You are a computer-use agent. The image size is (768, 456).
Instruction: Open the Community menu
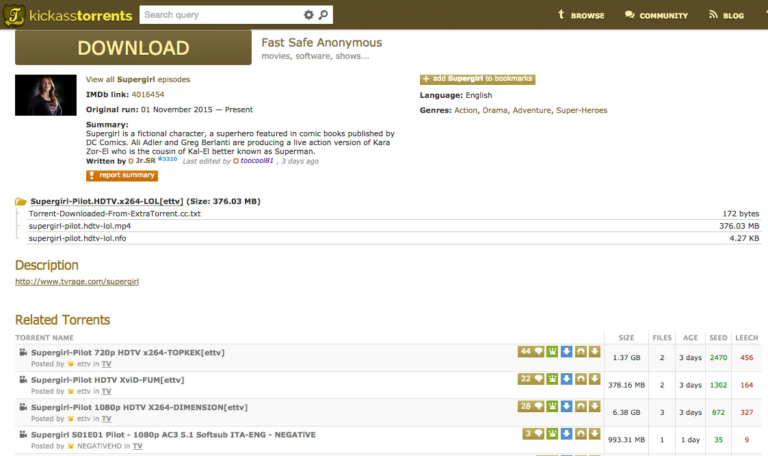tap(657, 15)
